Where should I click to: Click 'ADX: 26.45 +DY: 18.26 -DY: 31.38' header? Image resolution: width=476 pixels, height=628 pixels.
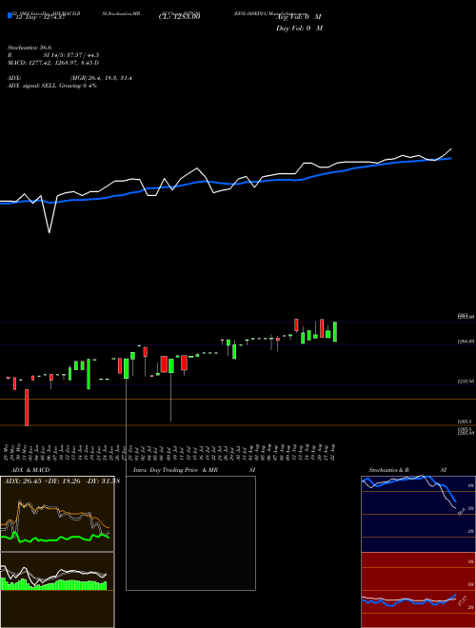coord(62,481)
